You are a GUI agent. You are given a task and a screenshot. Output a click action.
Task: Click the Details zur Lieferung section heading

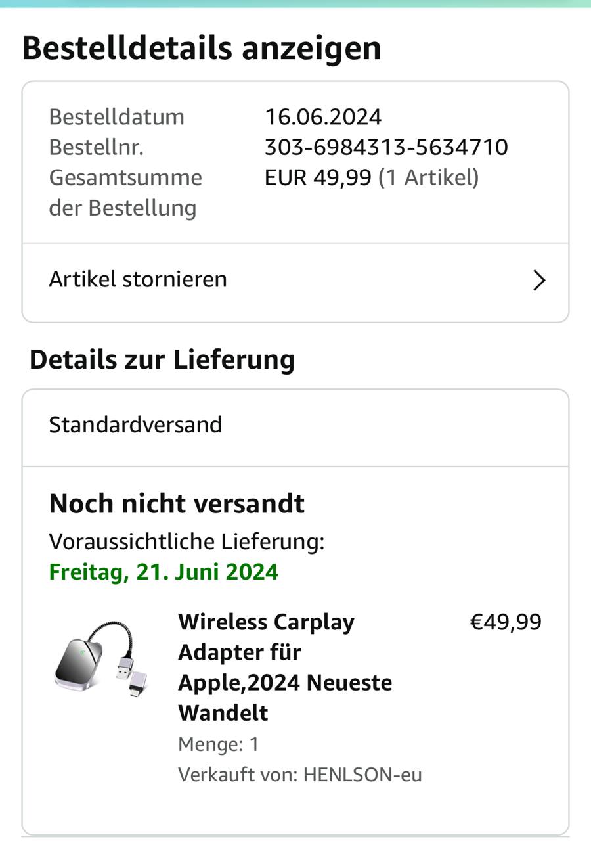[x=162, y=359]
